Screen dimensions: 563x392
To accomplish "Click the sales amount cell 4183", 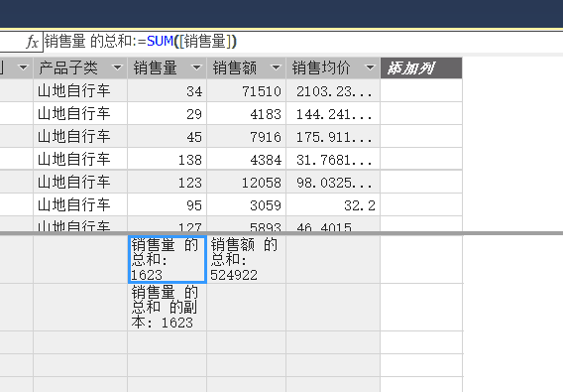I will coord(246,114).
